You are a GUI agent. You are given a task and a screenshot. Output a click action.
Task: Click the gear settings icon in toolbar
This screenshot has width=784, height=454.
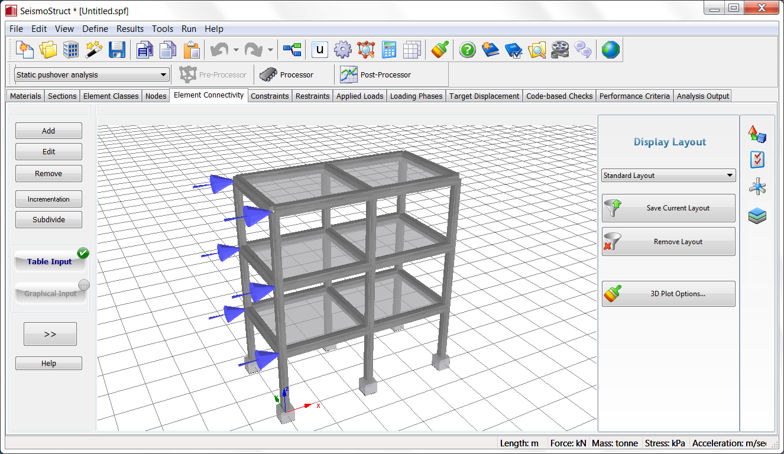pyautogui.click(x=343, y=50)
